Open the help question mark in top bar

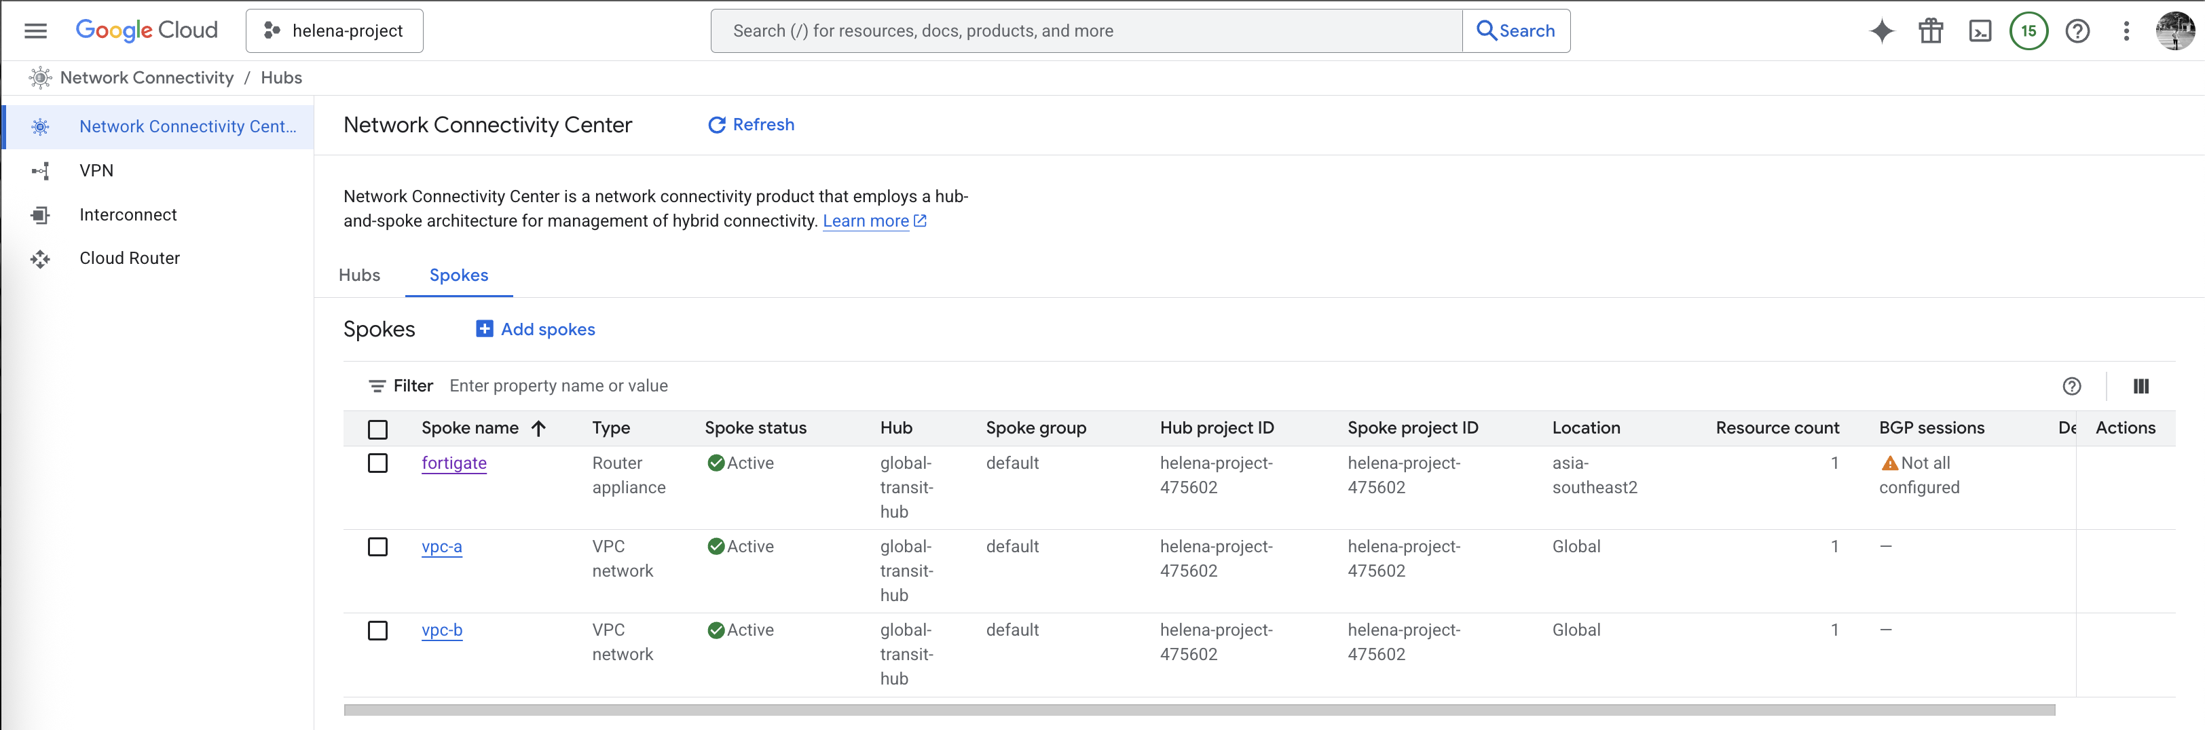[2077, 32]
